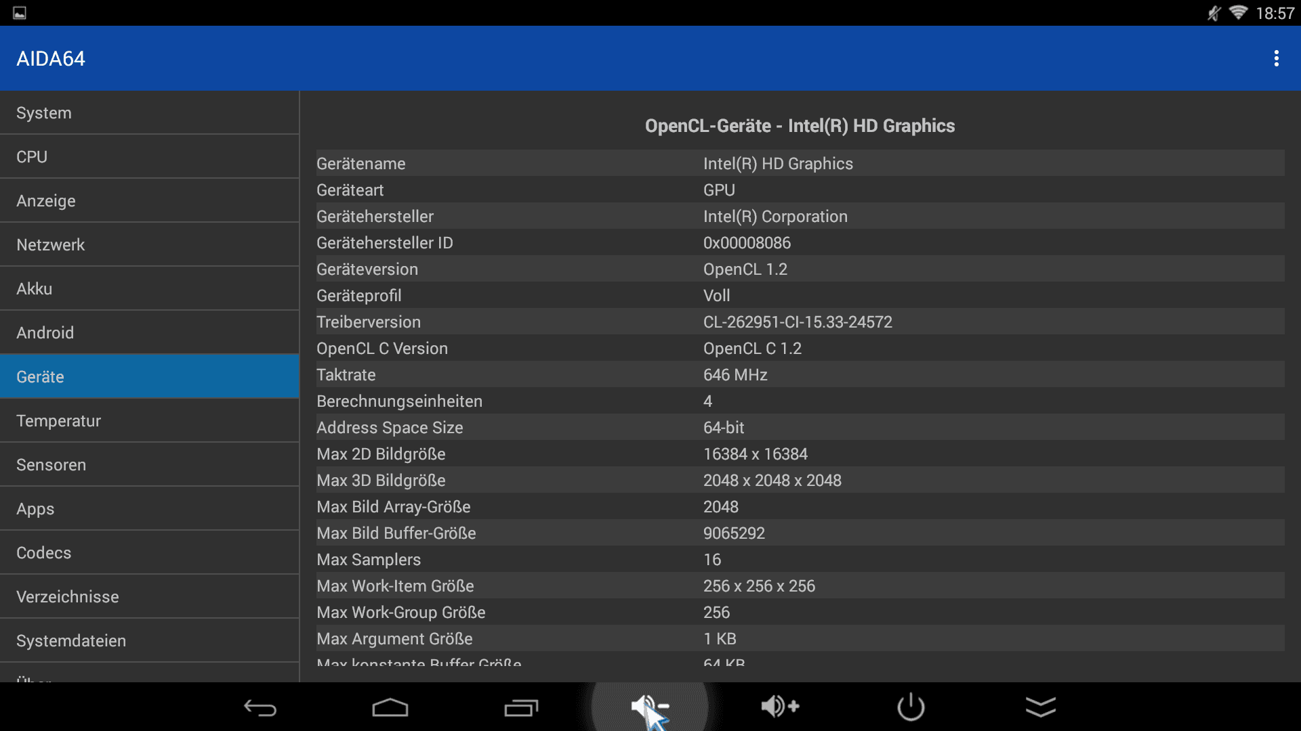
Task: Click the Treiberversion row
Action: coord(800,322)
